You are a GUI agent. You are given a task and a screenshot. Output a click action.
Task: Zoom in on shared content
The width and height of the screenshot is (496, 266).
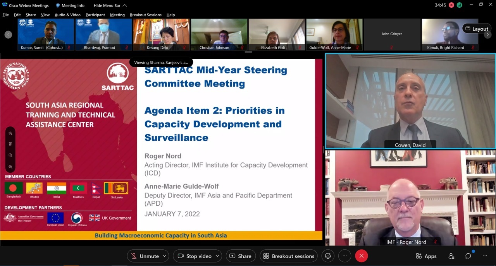point(10,155)
